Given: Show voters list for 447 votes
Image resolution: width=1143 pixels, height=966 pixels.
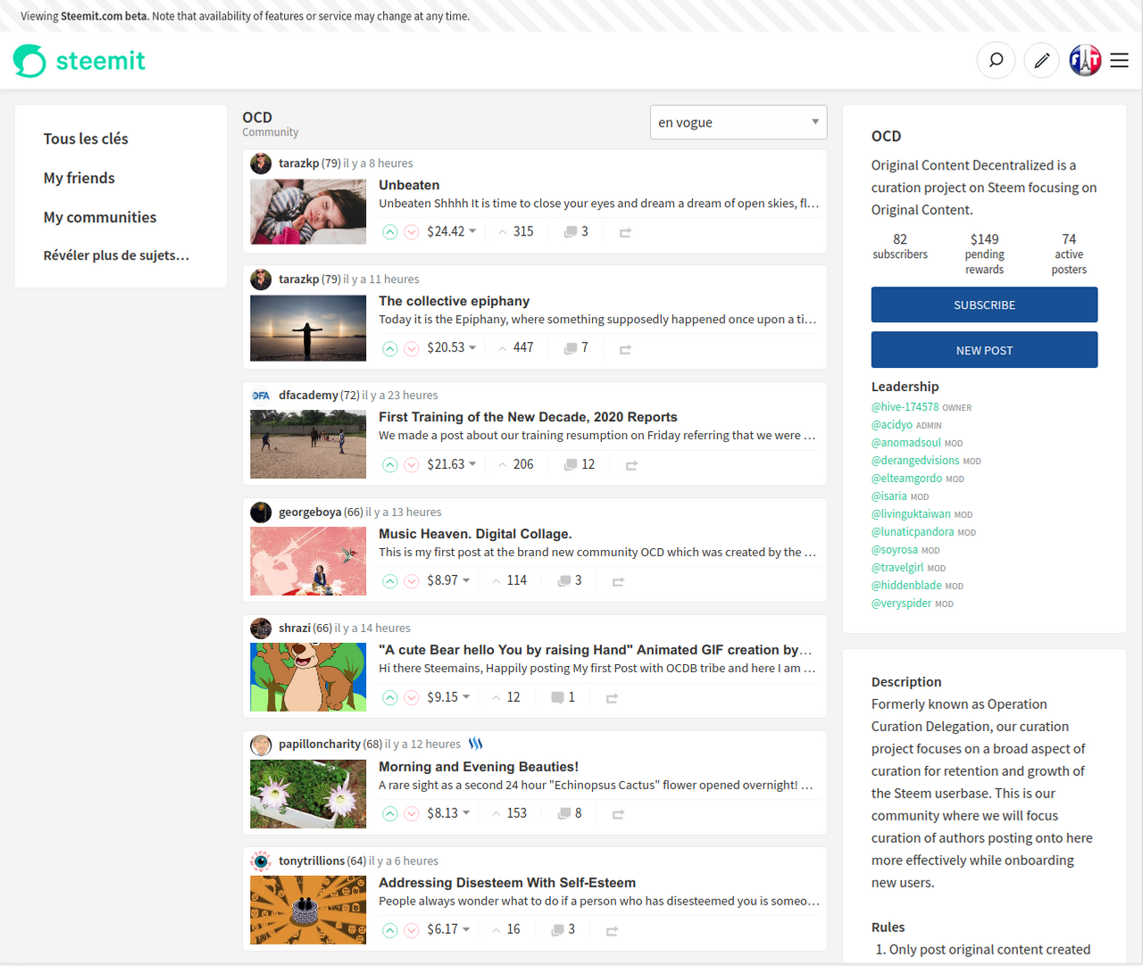Looking at the screenshot, I should pos(516,347).
